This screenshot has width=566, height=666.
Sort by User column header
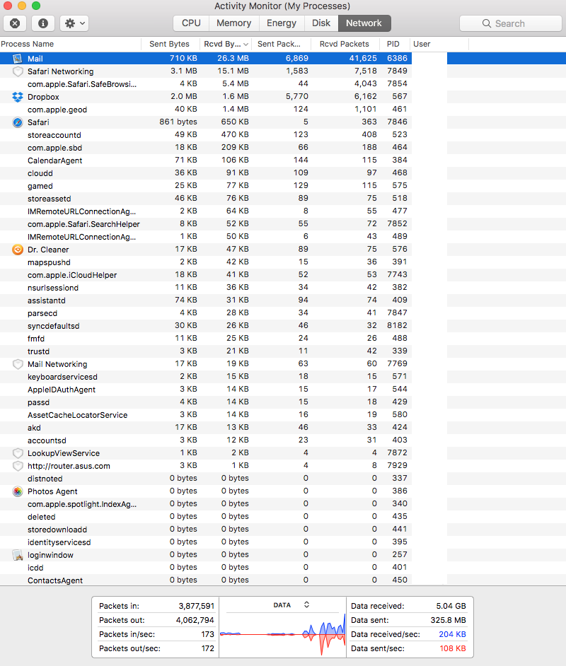439,44
